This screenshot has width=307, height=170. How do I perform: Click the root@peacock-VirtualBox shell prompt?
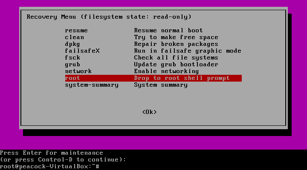[x=50, y=167]
